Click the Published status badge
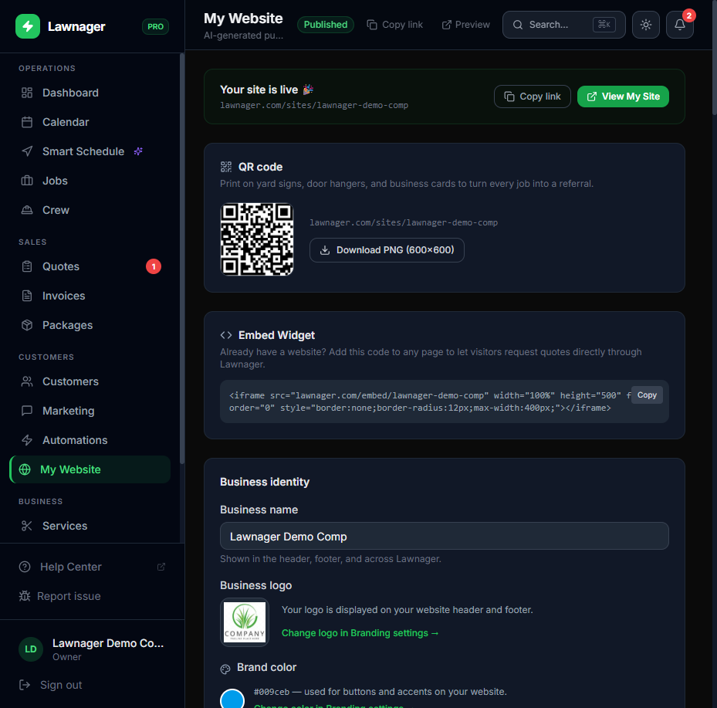Screen dimensions: 717x708 pyautogui.click(x=326, y=25)
